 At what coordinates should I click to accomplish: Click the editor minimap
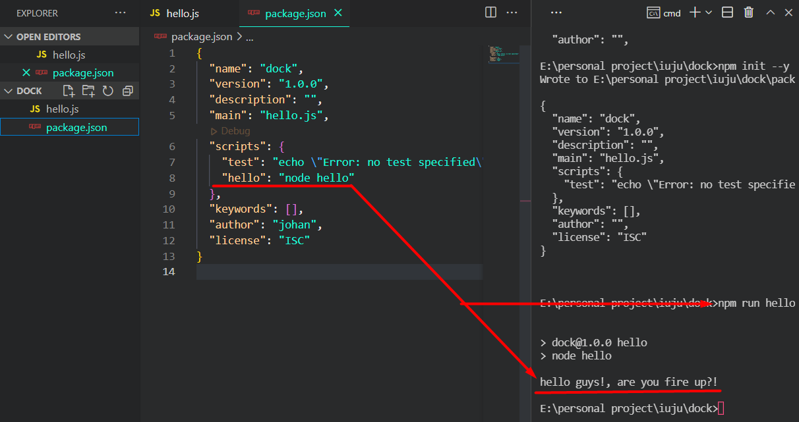503,56
